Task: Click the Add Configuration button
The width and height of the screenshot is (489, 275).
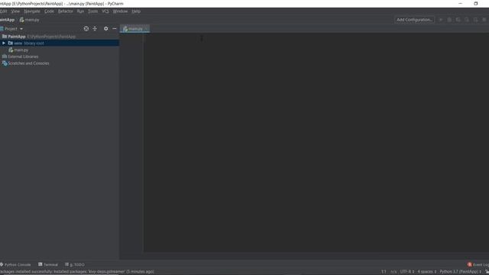Action: pyautogui.click(x=414, y=20)
